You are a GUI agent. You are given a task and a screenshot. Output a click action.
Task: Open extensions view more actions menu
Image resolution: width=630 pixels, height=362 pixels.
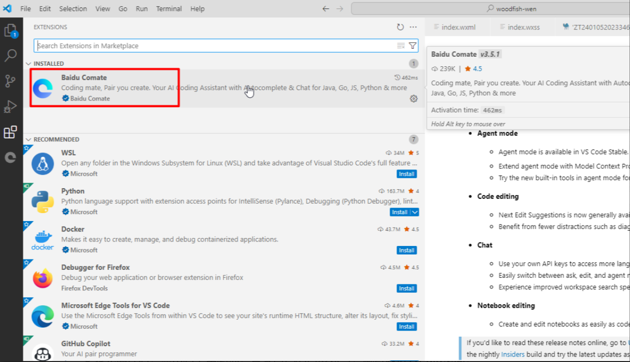coord(413,27)
